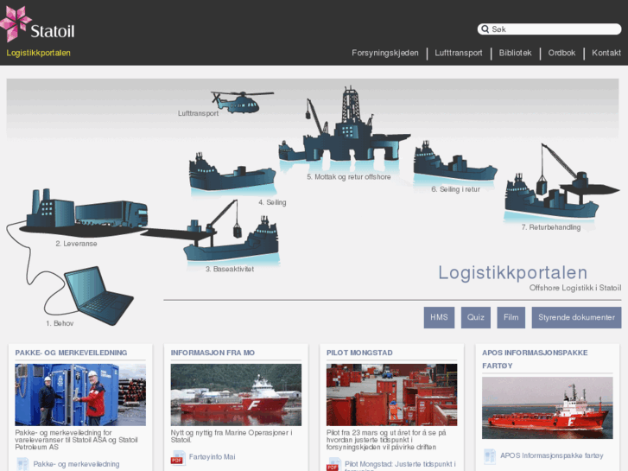Focus the Søk search field
The height and width of the screenshot is (471, 628).
pyautogui.click(x=549, y=29)
